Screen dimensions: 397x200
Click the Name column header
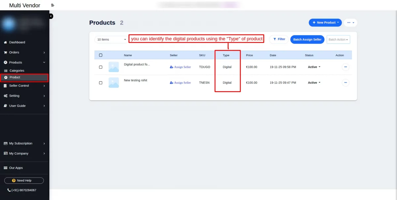[x=128, y=55]
